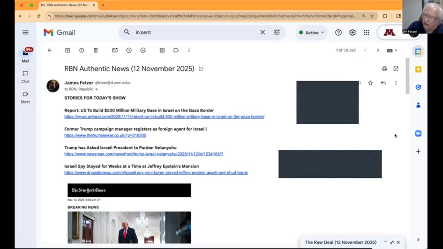Viewport: 443px width, 249px height.
Task: Open the thetruthseeker.co.uk link
Action: (x=105, y=135)
